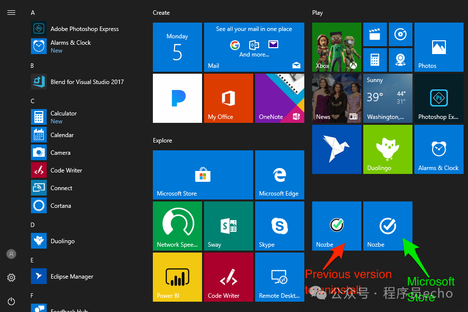Click the Nozbe tile with green checkmark

pyautogui.click(x=336, y=226)
